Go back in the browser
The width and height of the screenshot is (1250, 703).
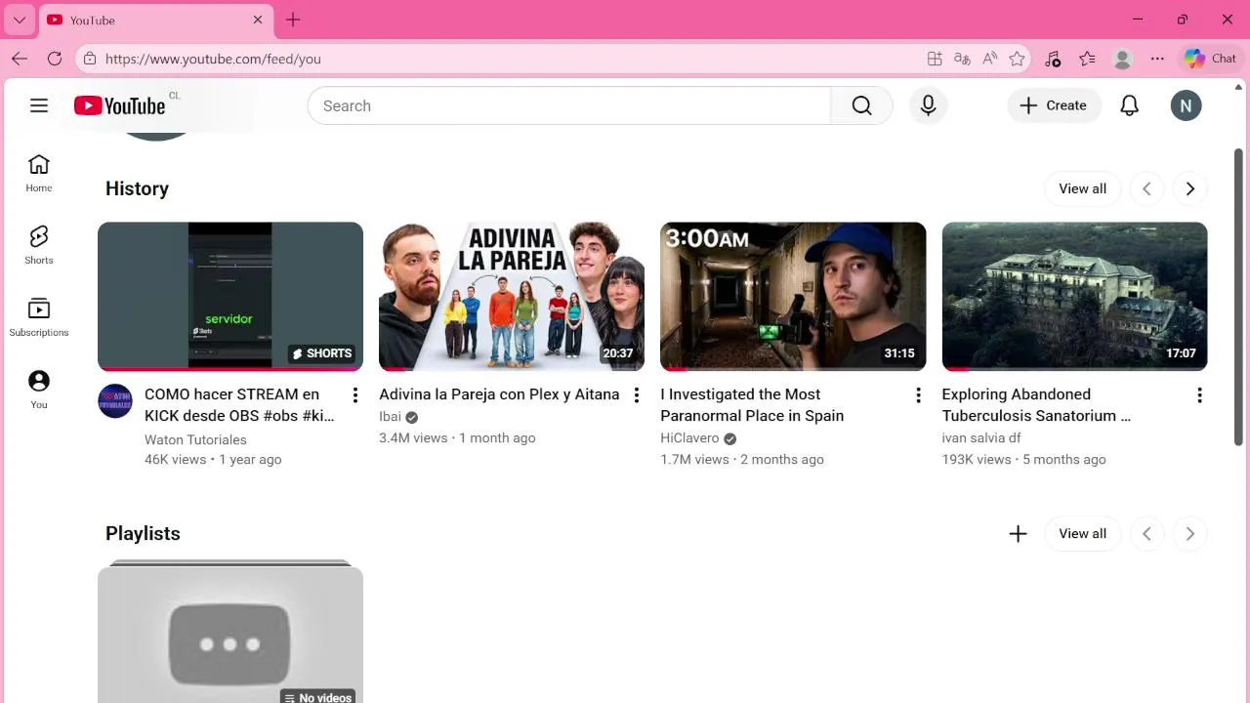(20, 59)
